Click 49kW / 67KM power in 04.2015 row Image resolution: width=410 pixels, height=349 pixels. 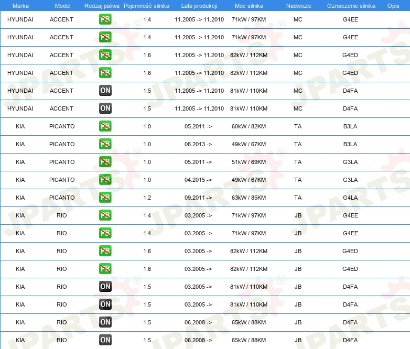[x=249, y=180]
